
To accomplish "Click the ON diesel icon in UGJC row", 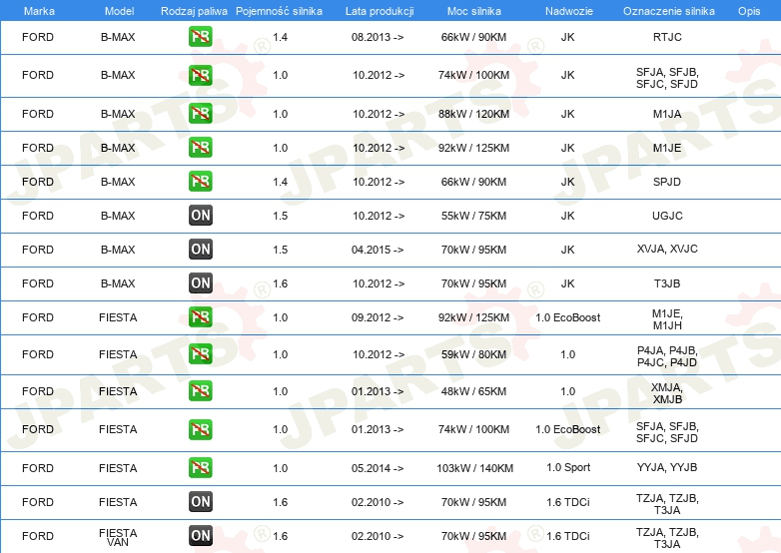I will (200, 216).
